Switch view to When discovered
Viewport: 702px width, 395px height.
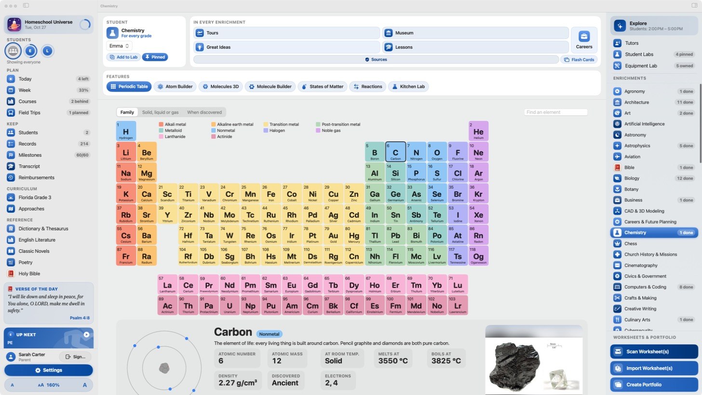point(204,112)
